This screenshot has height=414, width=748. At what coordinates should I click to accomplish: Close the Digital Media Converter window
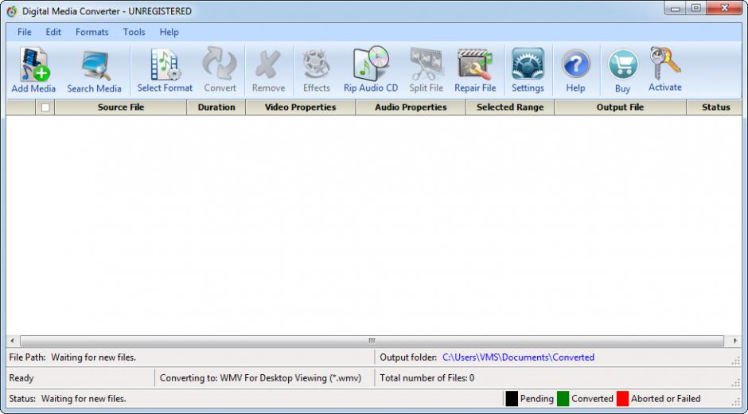[x=724, y=9]
